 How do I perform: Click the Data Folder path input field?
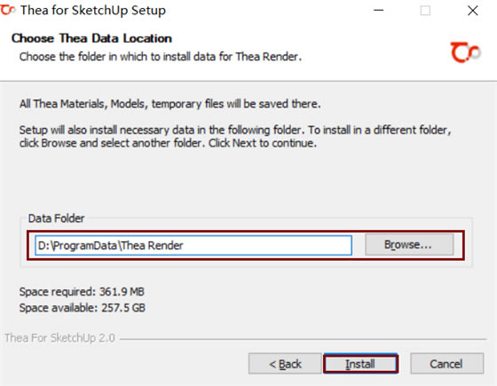pyautogui.click(x=193, y=245)
